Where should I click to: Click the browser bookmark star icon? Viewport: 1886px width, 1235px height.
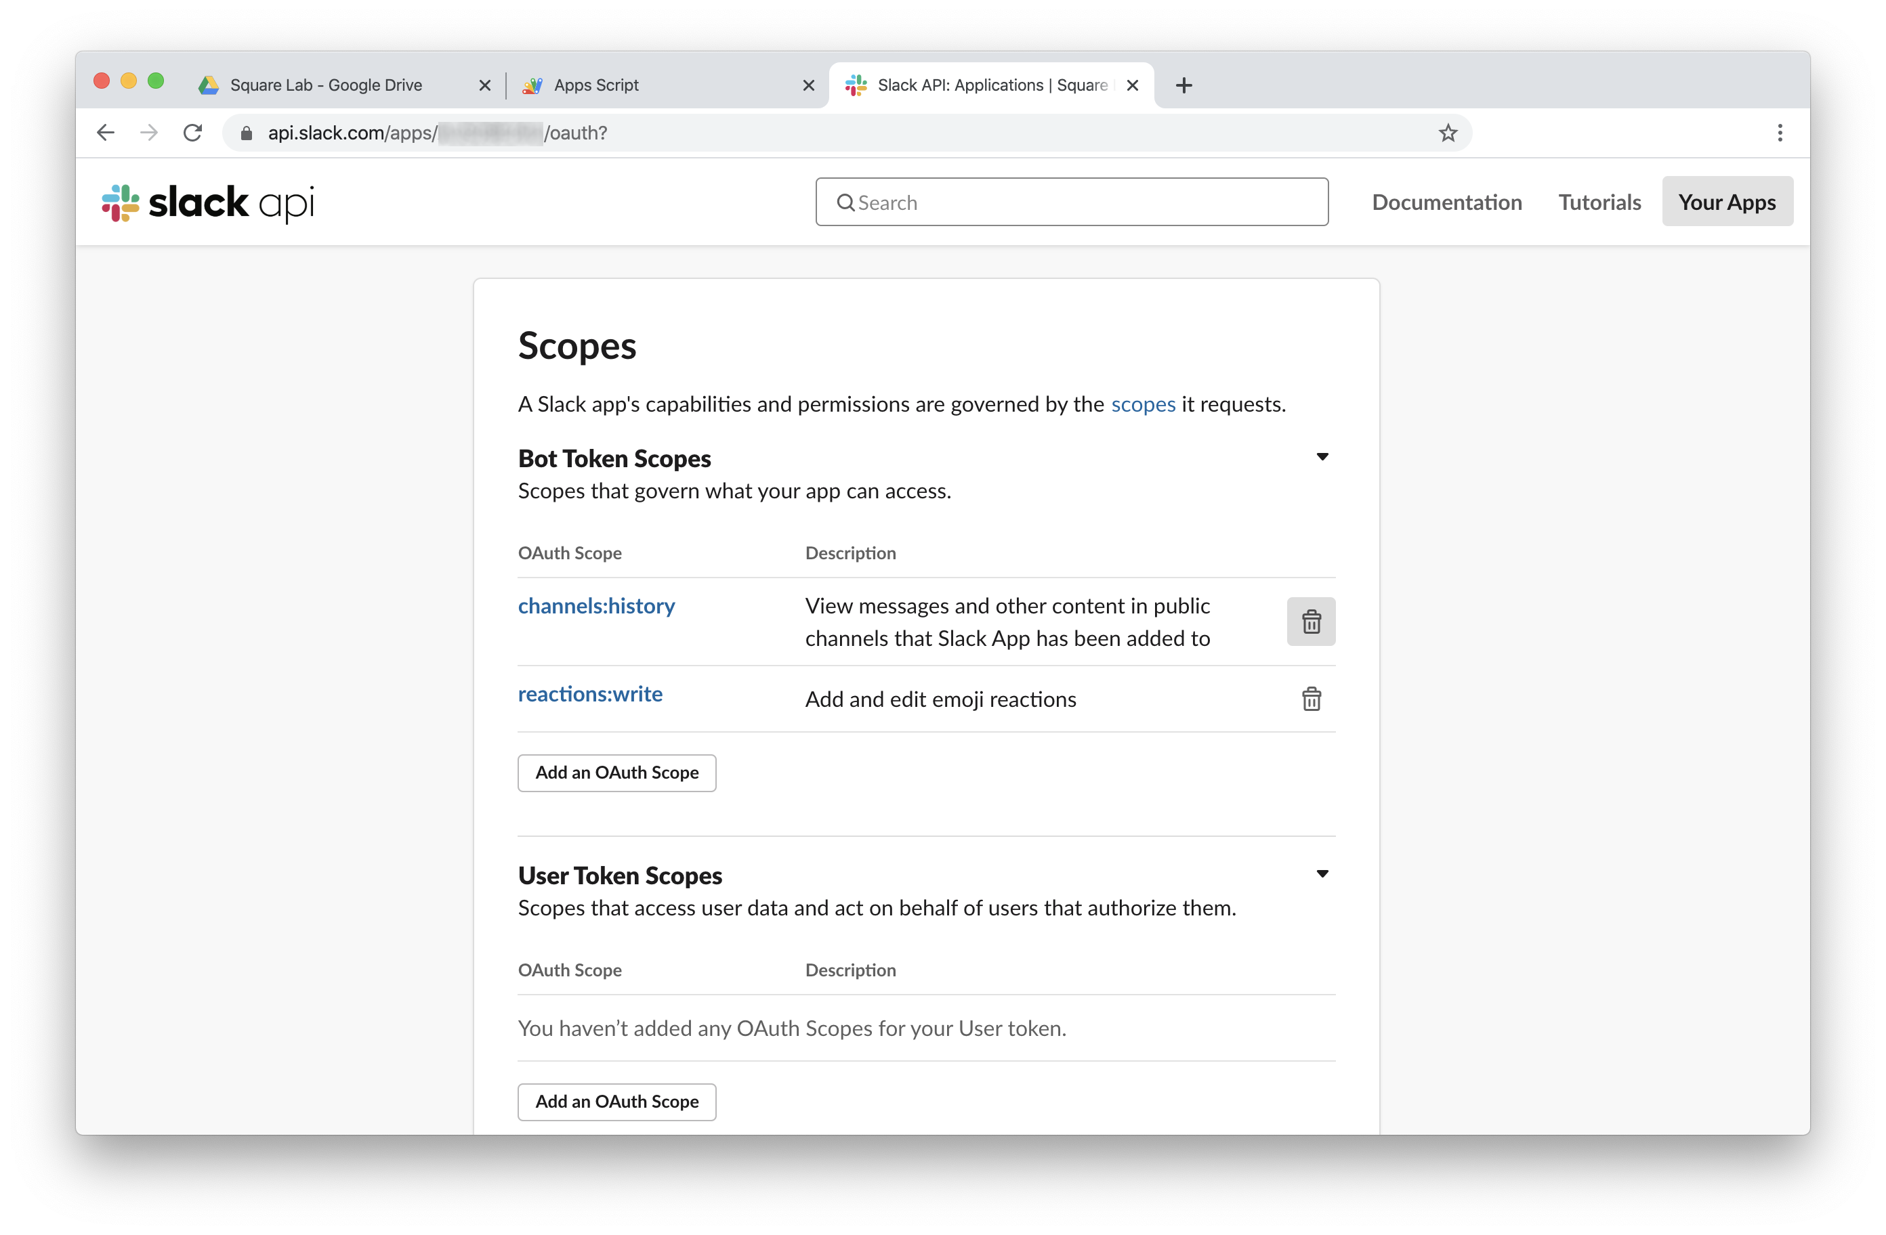(x=1448, y=133)
